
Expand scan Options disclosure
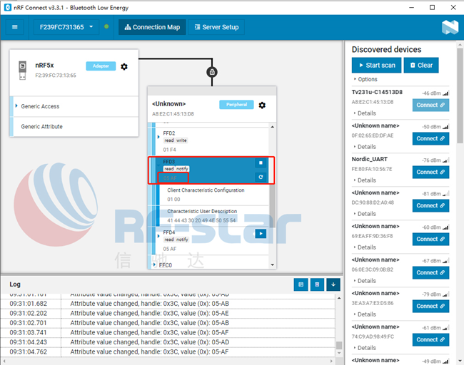365,79
